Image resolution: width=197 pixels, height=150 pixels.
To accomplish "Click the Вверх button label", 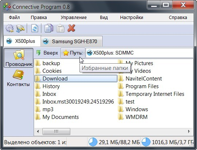I will pyautogui.click(x=51, y=53).
